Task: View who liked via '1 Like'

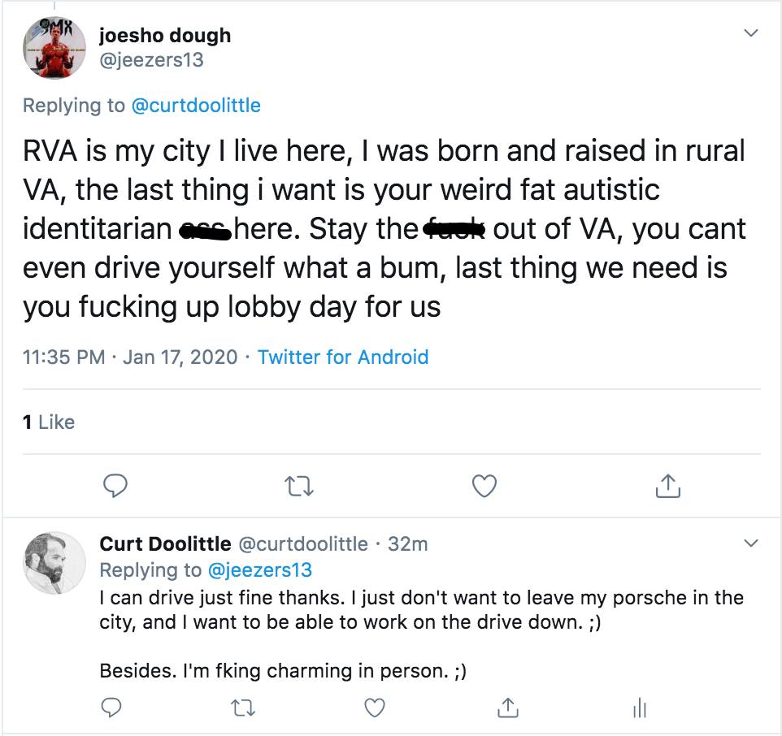Action: pos(49,422)
